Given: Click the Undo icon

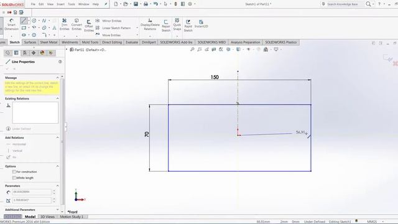Looking at the screenshot, I should coord(155,4).
